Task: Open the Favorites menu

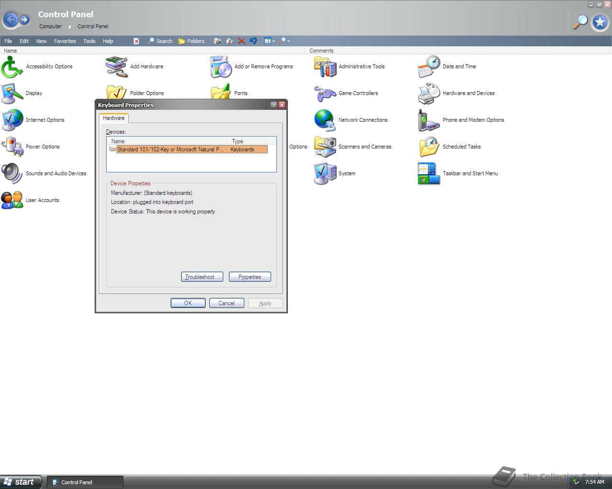Action: coord(65,41)
